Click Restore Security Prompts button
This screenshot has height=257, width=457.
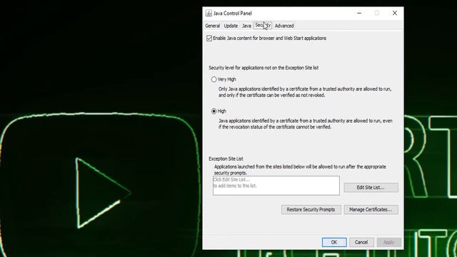pos(311,209)
